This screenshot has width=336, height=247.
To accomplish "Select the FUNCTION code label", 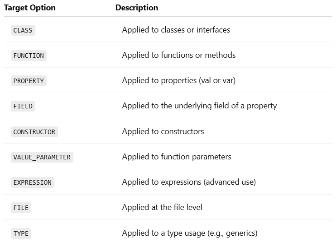I will click(x=29, y=56).
